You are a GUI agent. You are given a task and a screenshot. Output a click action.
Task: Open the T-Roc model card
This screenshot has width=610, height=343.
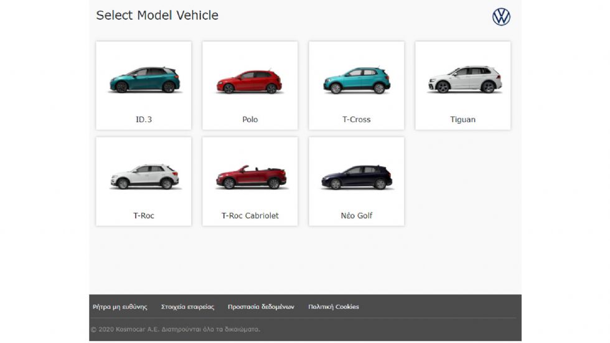click(144, 181)
